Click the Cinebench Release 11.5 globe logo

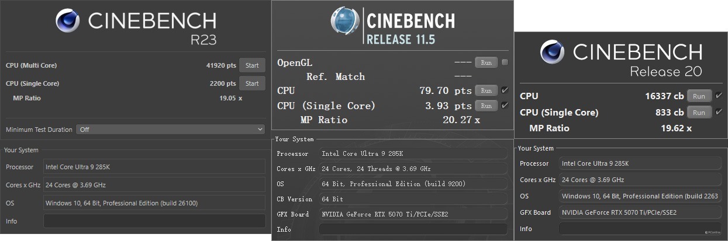pyautogui.click(x=345, y=20)
